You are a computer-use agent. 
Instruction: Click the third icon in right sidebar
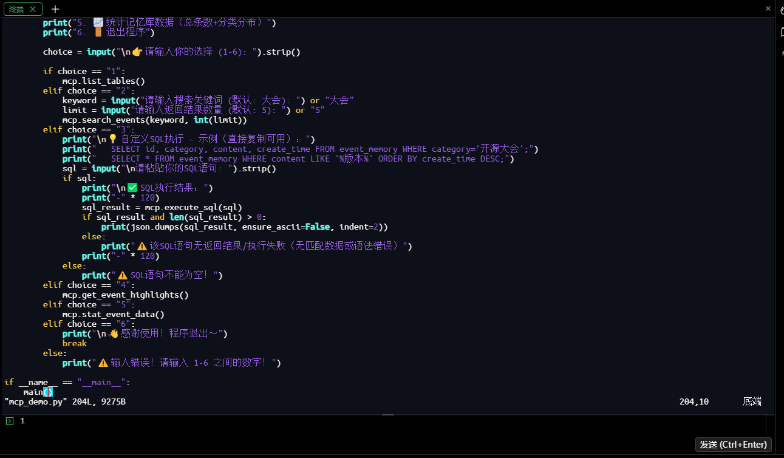[x=781, y=53]
